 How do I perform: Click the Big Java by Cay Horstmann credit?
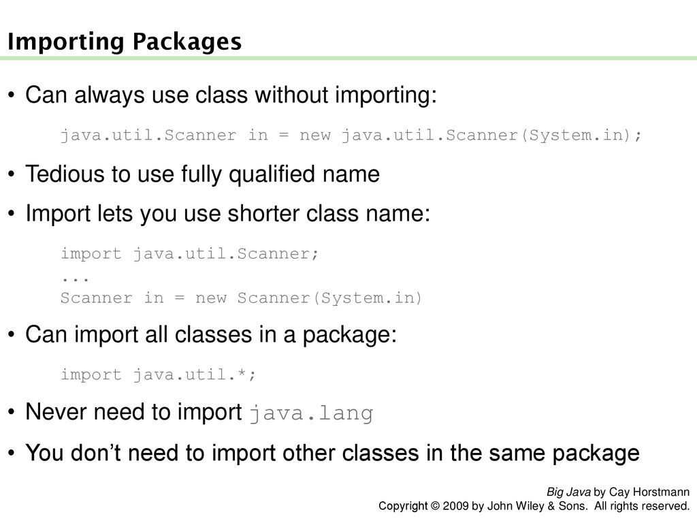click(618, 492)
